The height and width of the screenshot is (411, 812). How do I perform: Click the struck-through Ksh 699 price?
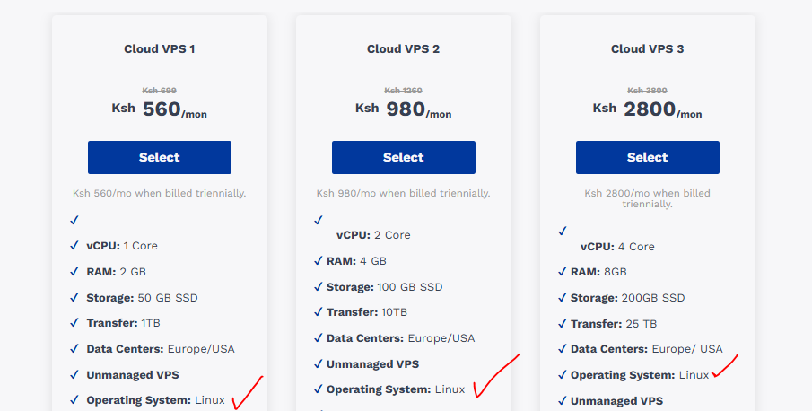160,91
